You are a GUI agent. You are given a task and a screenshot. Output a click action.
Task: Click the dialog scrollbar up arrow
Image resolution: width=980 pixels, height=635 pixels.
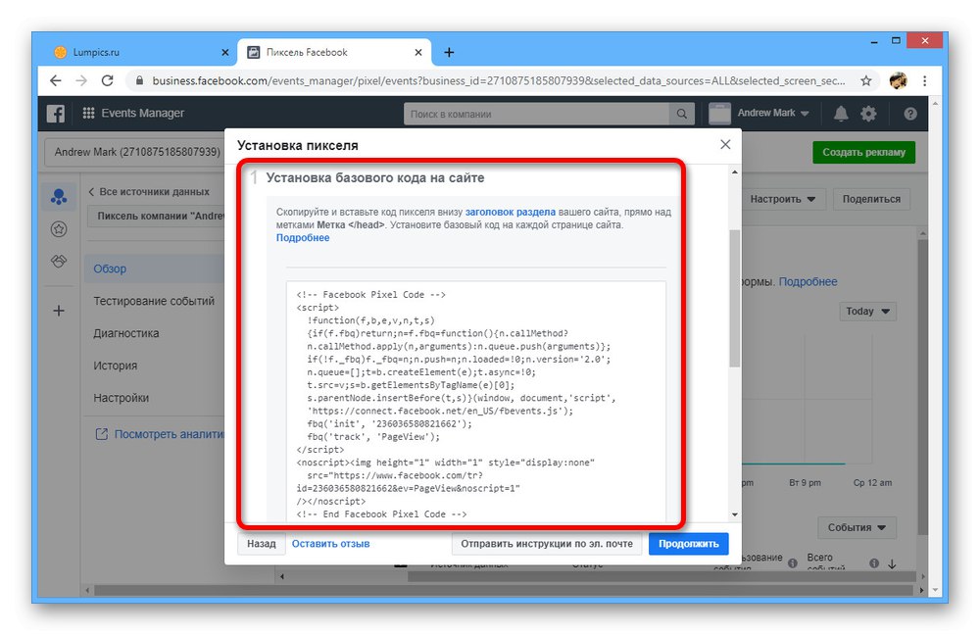[734, 171]
